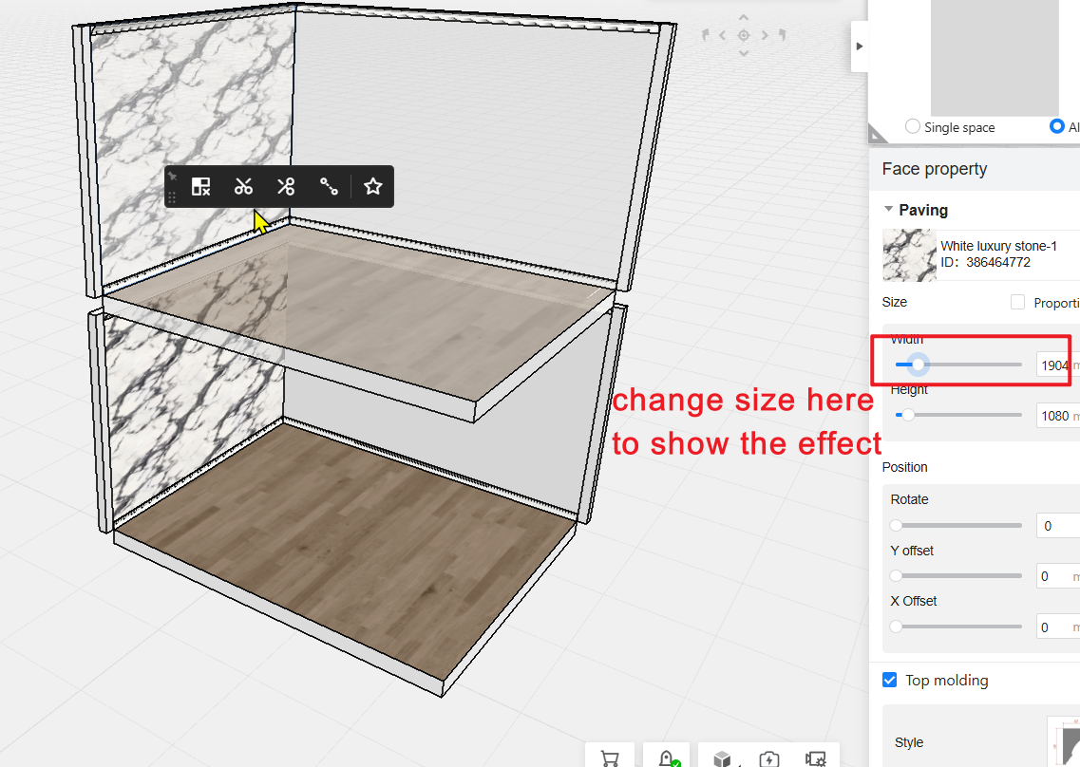Image resolution: width=1080 pixels, height=767 pixels.
Task: Click the two-node line icon in floating toolbar
Action: 329,187
